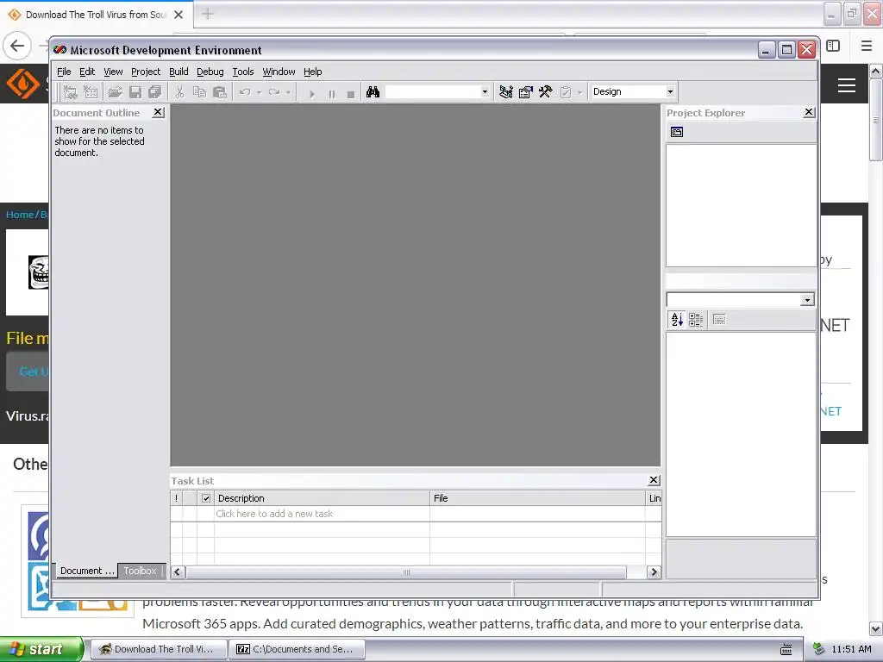Click Task List scroll right arrow
The width and height of the screenshot is (883, 662).
tap(654, 572)
